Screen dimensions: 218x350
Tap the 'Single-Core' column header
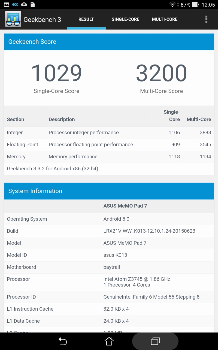[x=172, y=116]
